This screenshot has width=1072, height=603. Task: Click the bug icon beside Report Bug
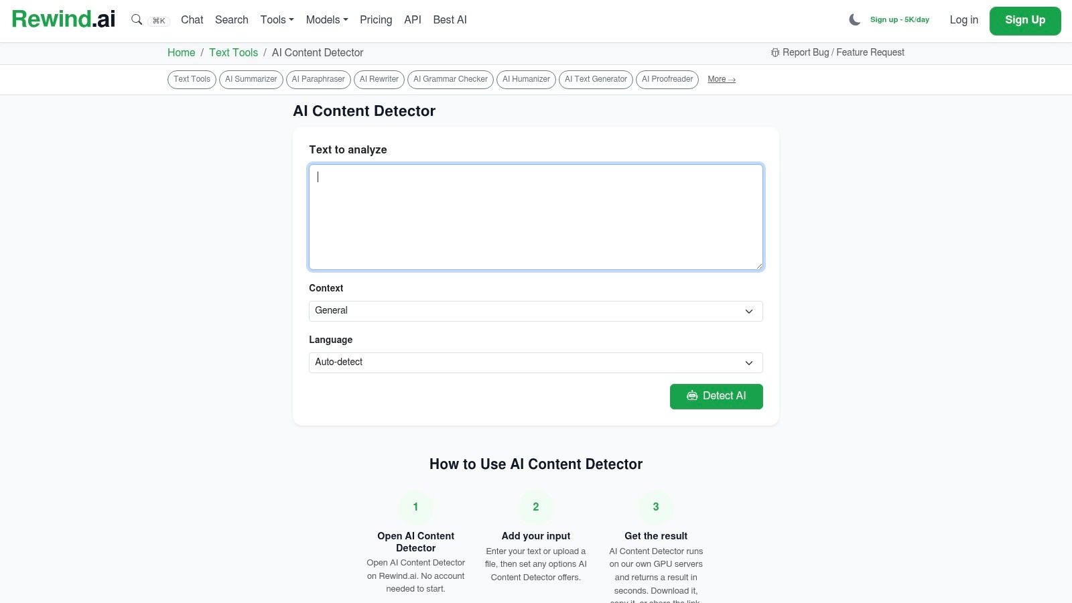coord(775,52)
